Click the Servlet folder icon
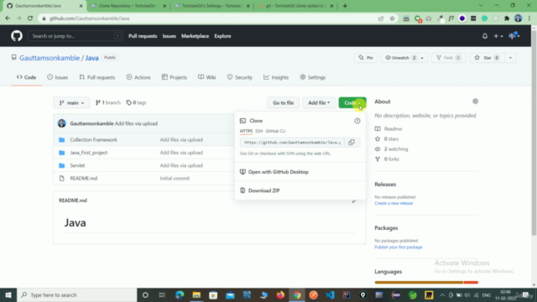537x302 pixels. (x=61, y=165)
